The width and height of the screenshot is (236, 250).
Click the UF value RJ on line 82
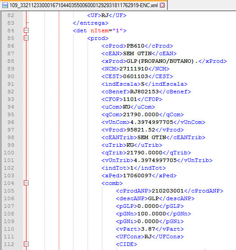[x=105, y=15]
